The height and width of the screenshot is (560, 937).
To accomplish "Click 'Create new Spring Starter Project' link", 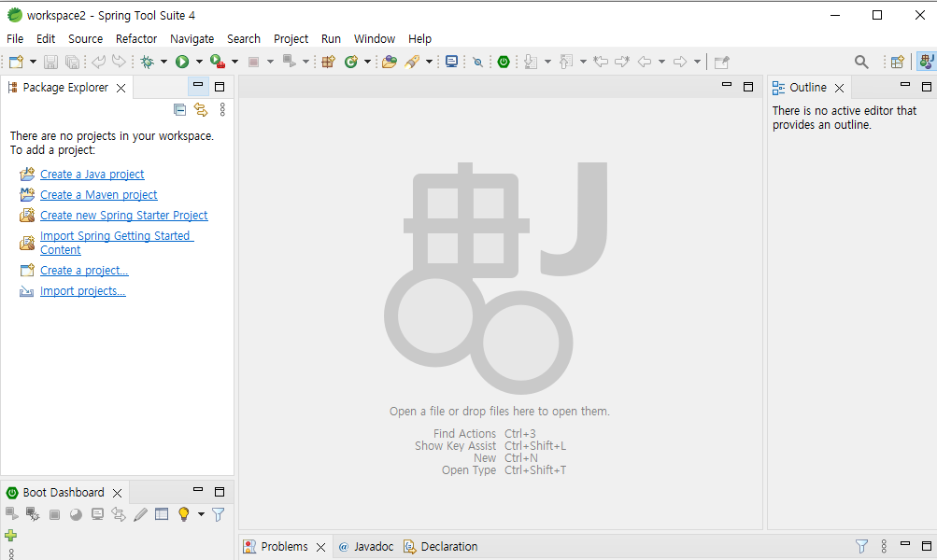I will [123, 215].
